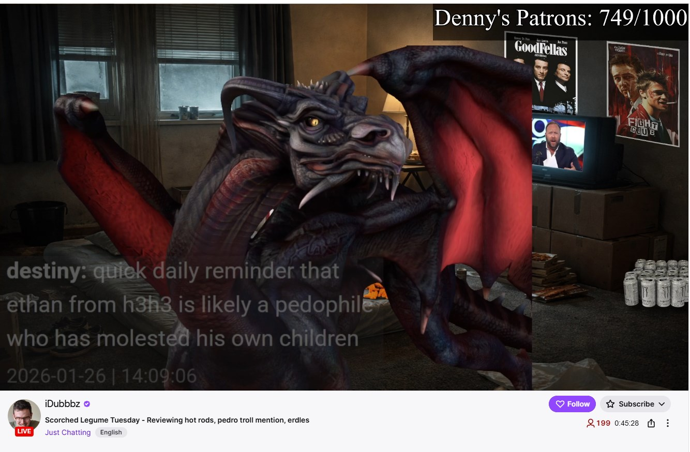Click the red LIVE badge under avatar
This screenshot has width=690, height=452.
(24, 431)
